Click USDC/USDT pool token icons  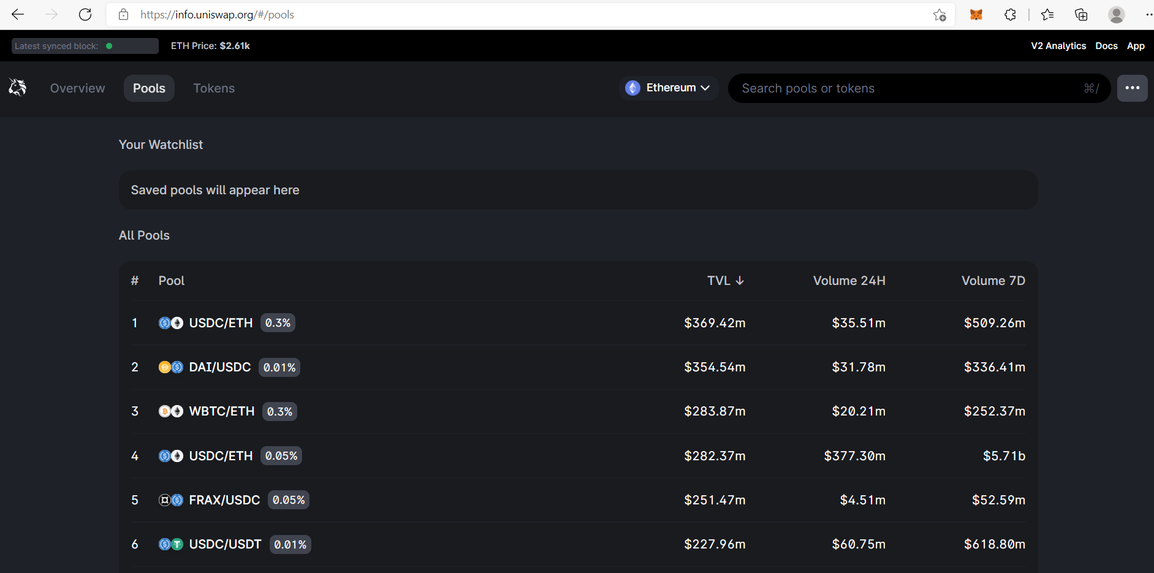point(170,544)
